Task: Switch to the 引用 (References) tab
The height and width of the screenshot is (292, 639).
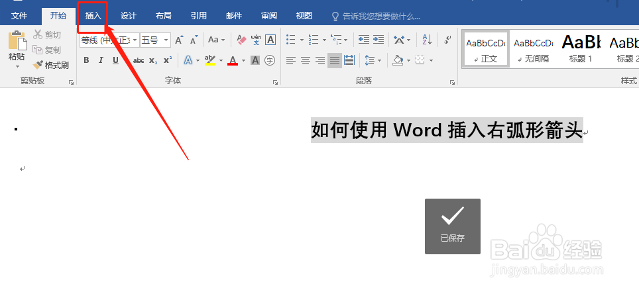Action: coord(198,16)
